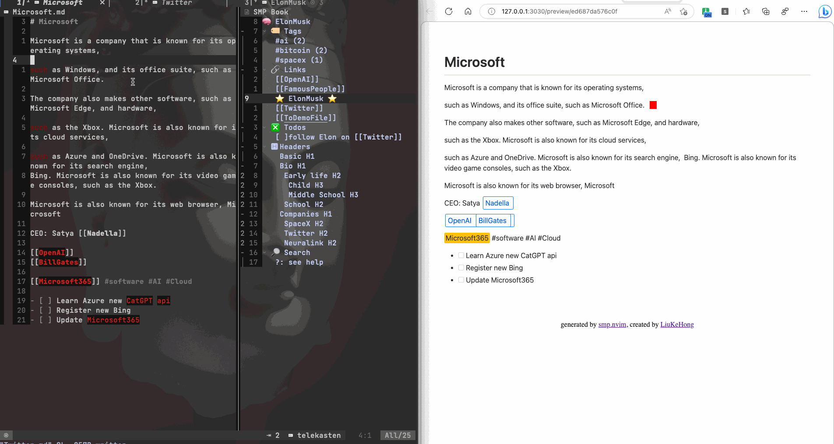Image resolution: width=834 pixels, height=444 pixels.
Task: Click the Links chain icon in outline
Action: click(x=275, y=70)
